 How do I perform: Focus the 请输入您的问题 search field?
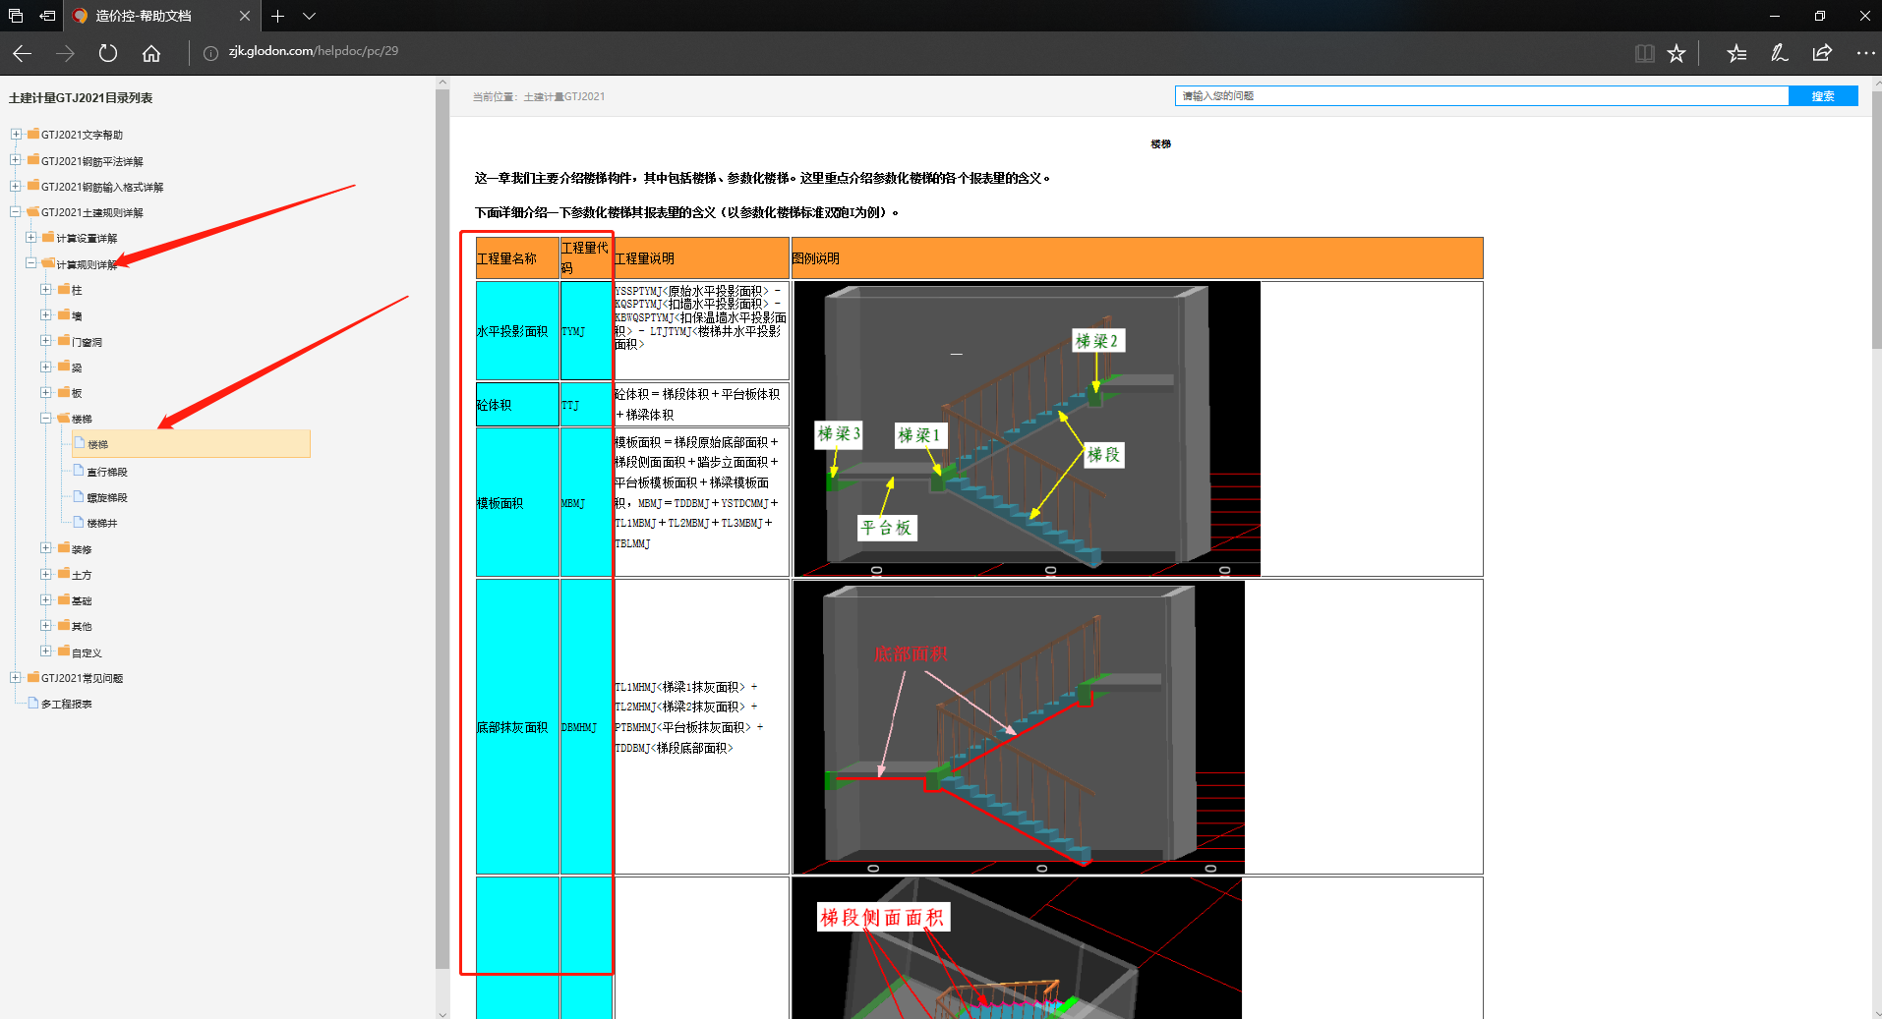coord(1481,95)
